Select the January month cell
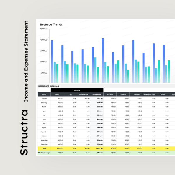This screenshot has height=175, width=175. pos(44,99)
